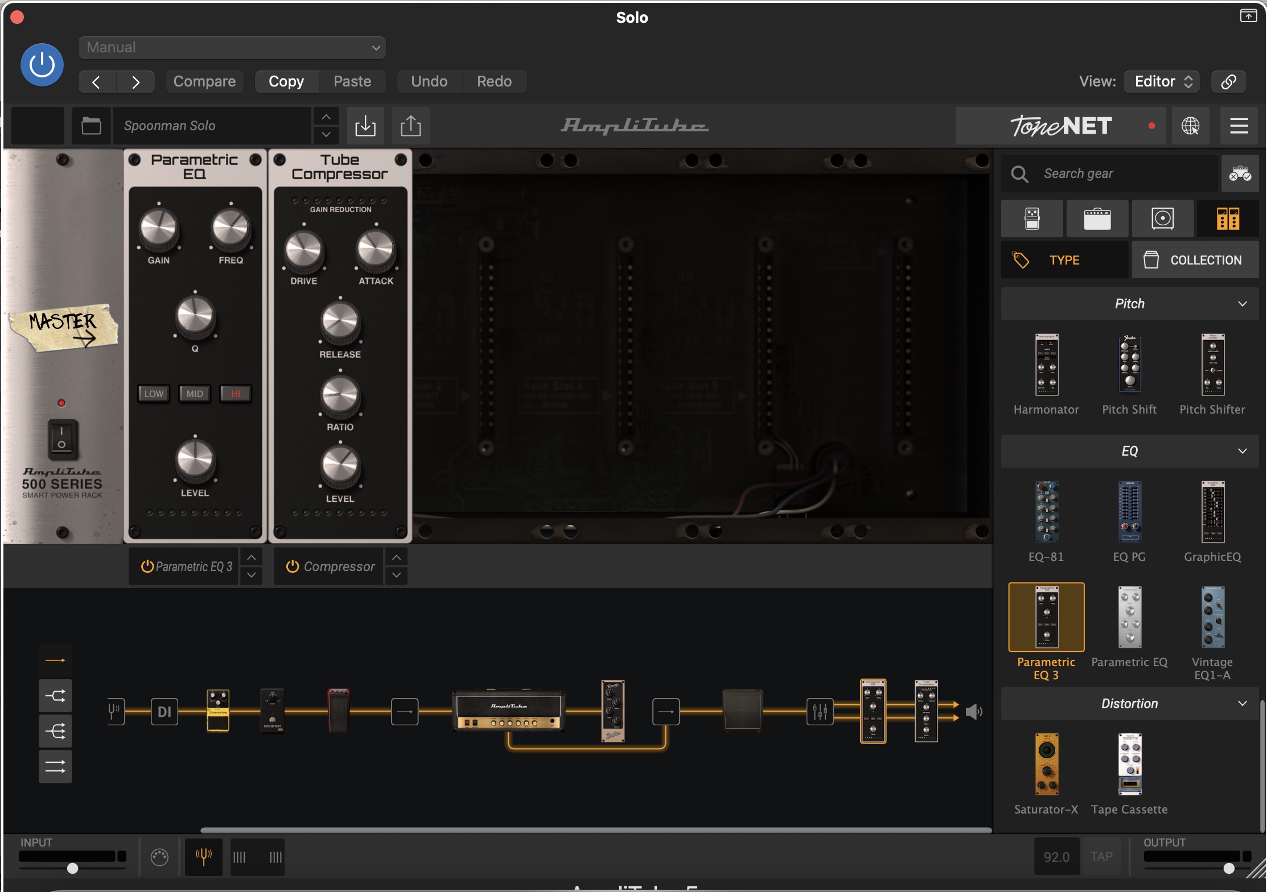This screenshot has height=892, width=1267.
Task: Open the Manual preset dropdown
Action: click(232, 47)
